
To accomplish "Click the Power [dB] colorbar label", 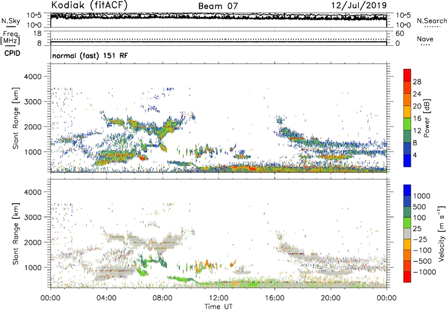I will click(x=426, y=118).
